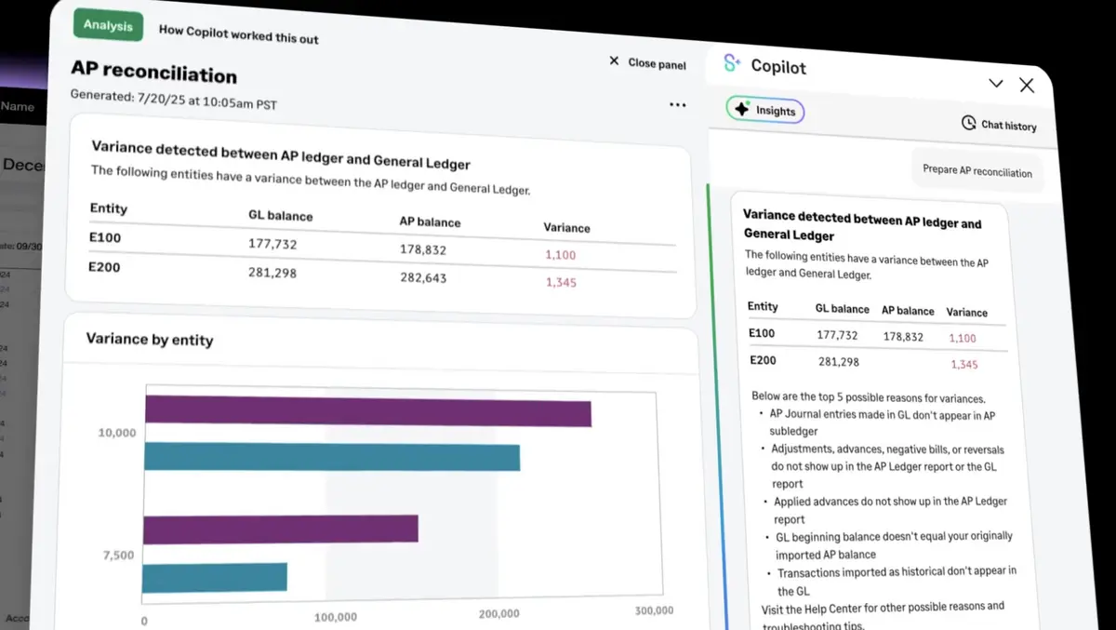Open Chat history via the clock icon
The image size is (1116, 630).
(967, 125)
